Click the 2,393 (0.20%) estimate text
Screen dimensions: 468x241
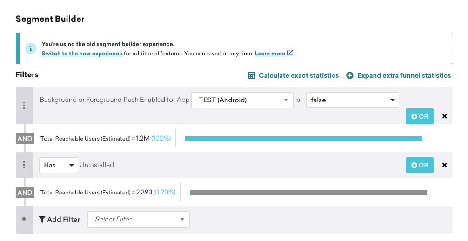[156, 192]
